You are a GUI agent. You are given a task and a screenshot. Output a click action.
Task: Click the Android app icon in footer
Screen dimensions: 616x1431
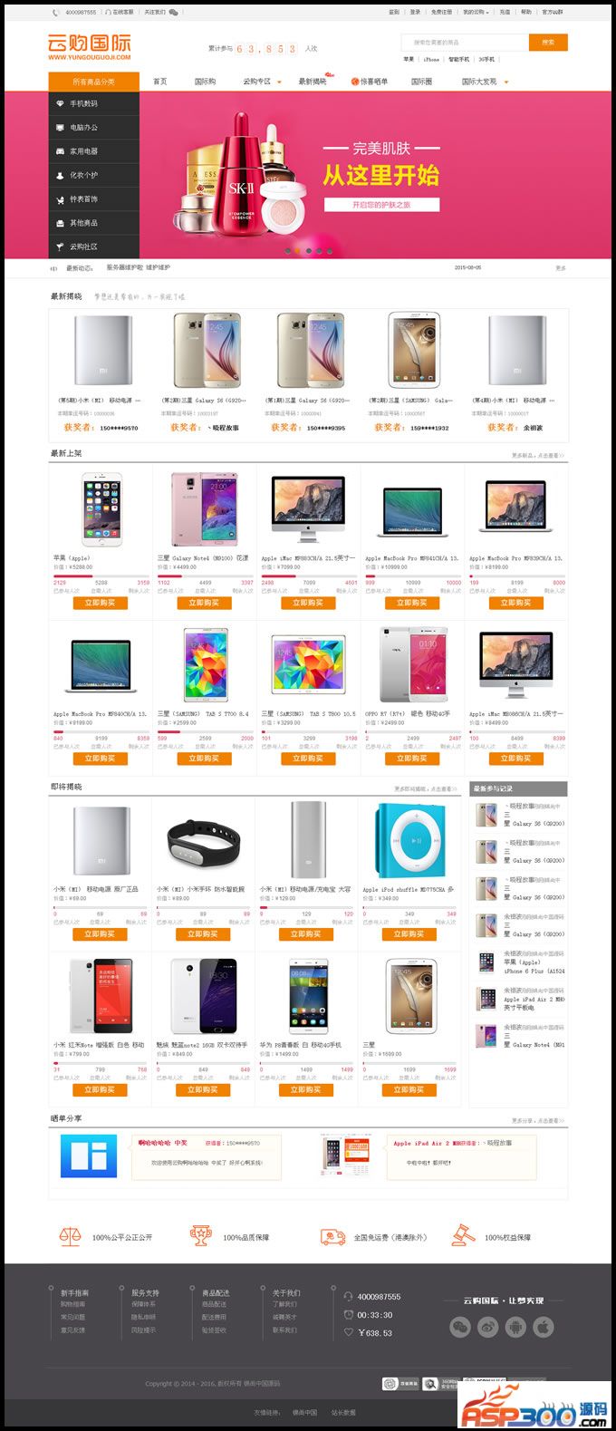point(515,1328)
